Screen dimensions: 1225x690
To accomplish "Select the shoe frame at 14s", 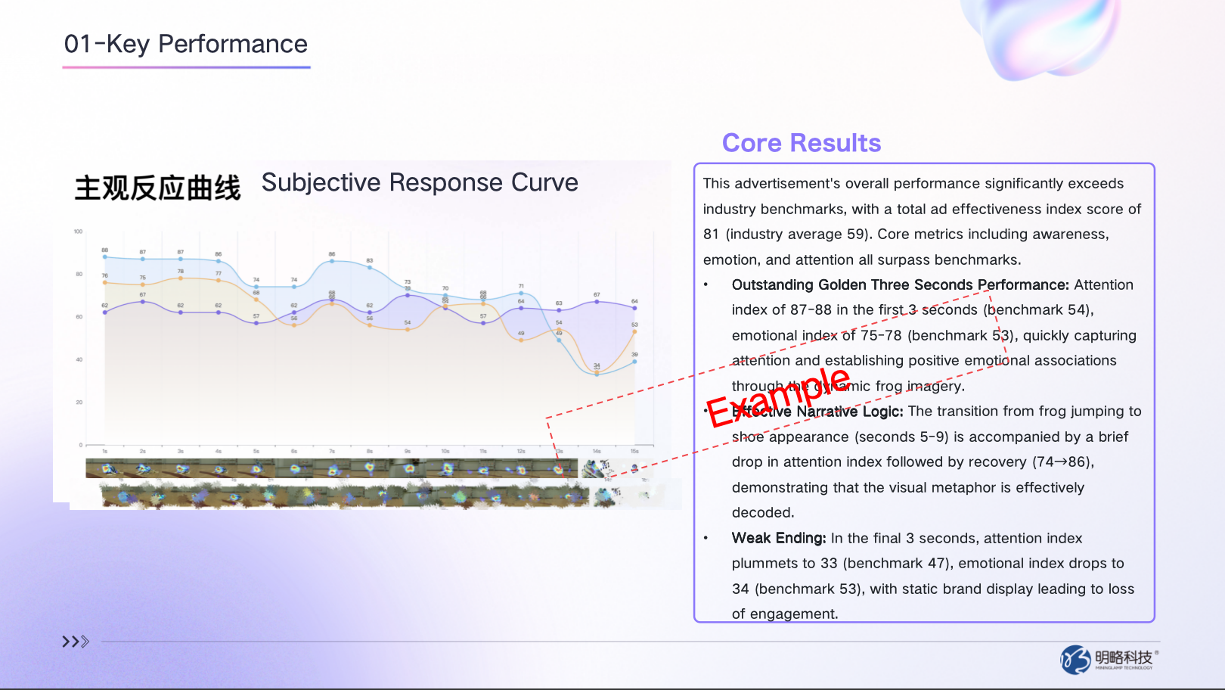I will (594, 469).
